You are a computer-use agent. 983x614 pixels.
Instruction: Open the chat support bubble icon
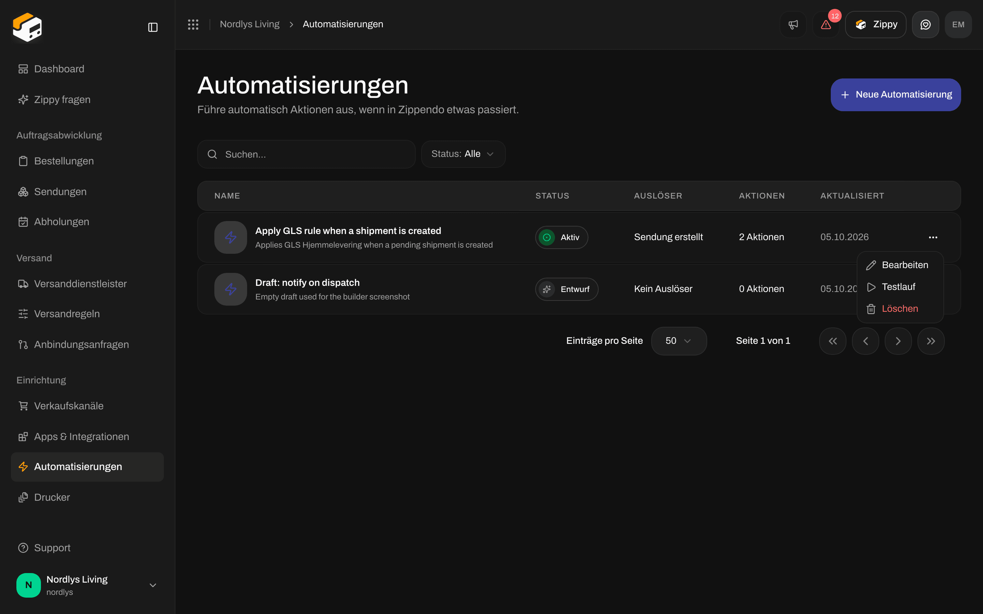tap(925, 24)
